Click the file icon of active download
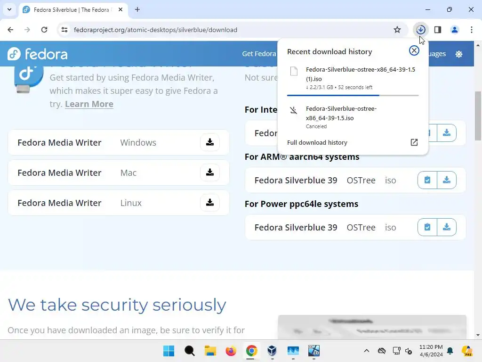Viewport: 482px width, 362px height. click(x=294, y=71)
